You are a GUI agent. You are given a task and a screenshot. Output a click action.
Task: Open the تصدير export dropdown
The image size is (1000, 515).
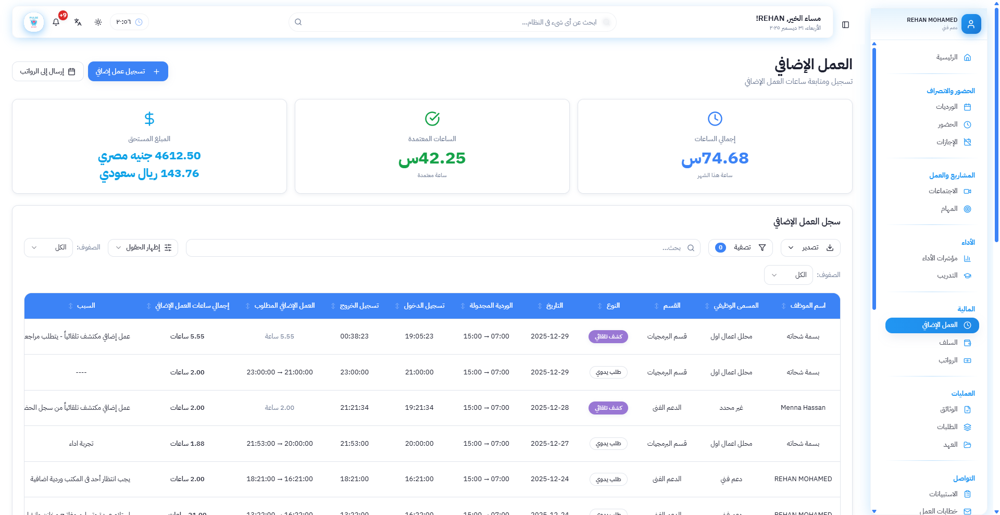810,248
